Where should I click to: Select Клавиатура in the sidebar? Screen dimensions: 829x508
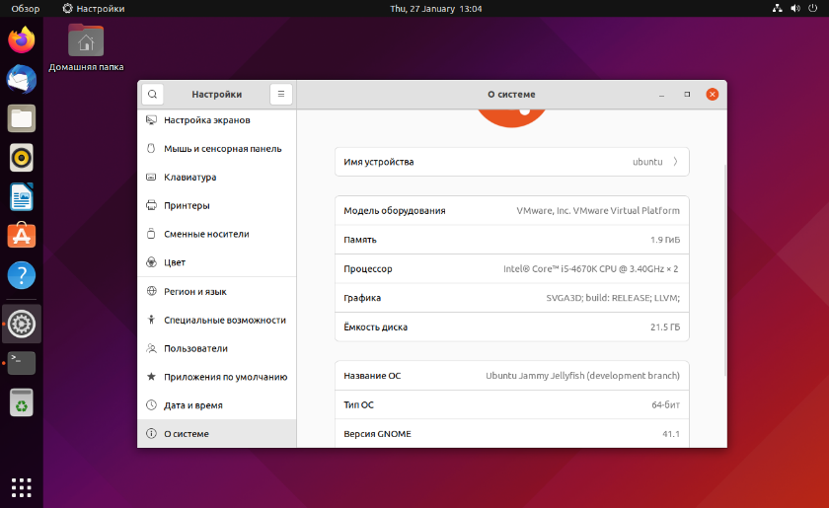pyautogui.click(x=217, y=178)
